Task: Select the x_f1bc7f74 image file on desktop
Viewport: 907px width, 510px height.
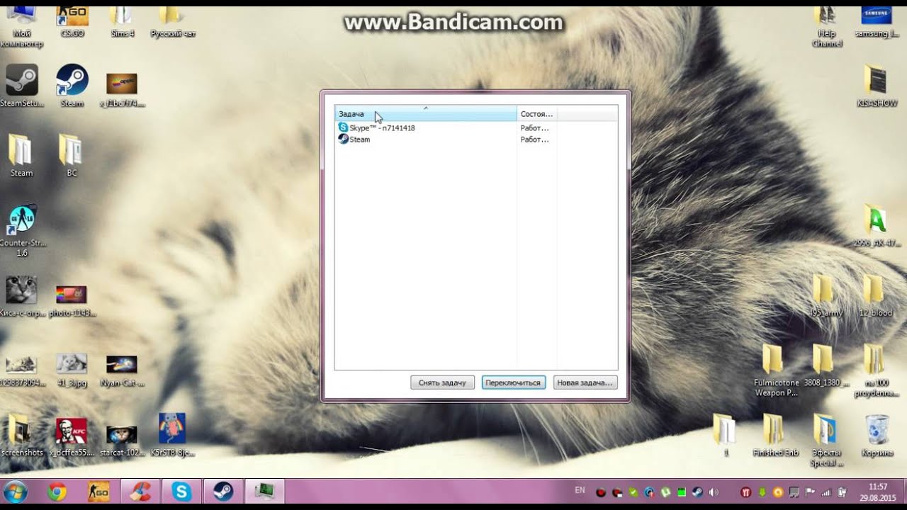Action: click(122, 89)
